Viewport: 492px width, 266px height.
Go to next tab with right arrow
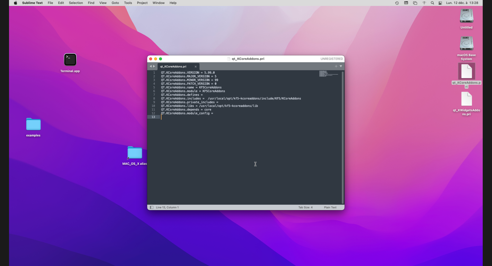pos(154,66)
